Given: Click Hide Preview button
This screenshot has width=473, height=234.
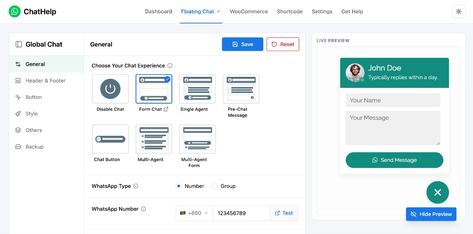Looking at the screenshot, I should [x=431, y=214].
